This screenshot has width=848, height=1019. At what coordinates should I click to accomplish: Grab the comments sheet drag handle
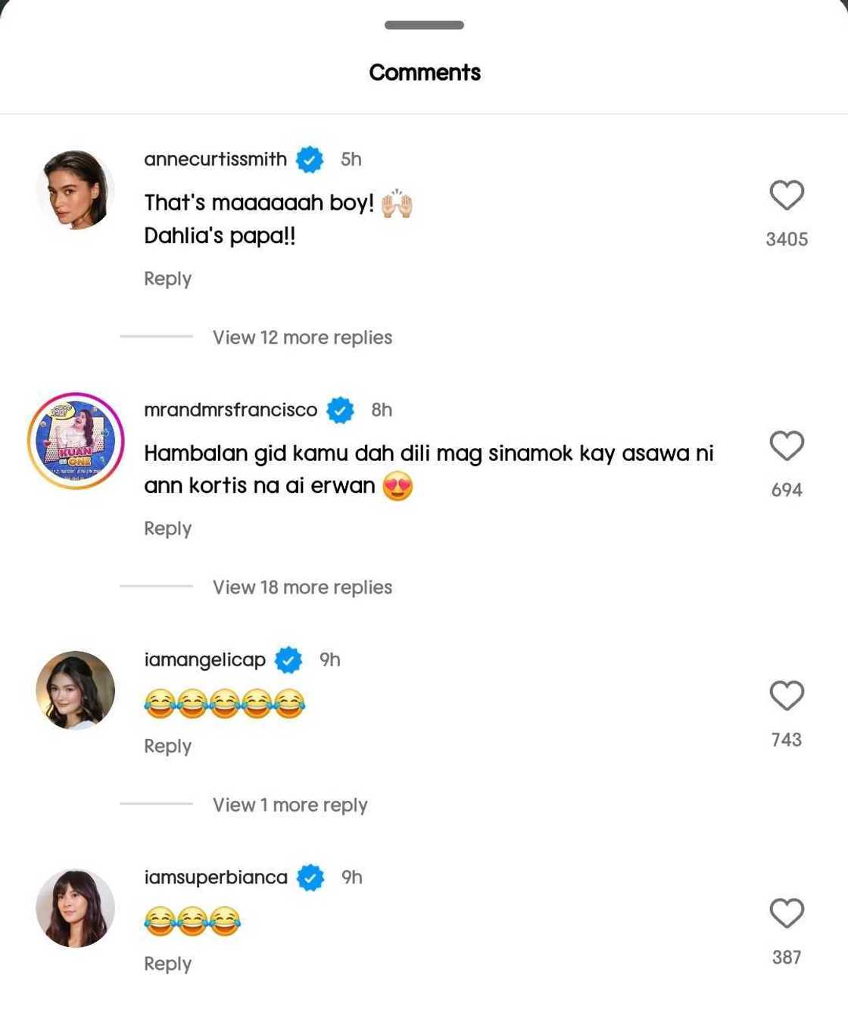click(424, 25)
